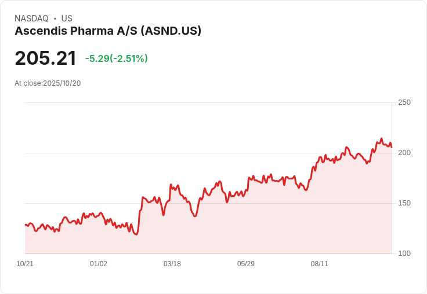Click the shaded area under the price line
The image size is (427, 294).
[232, 231]
